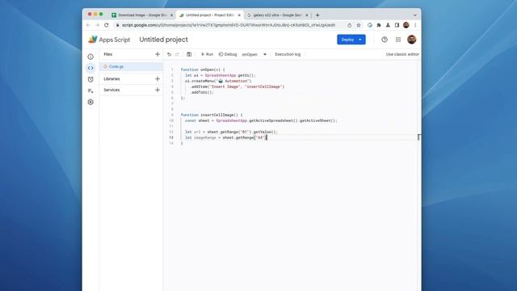The height and width of the screenshot is (291, 517).
Task: Open the Overview sidebar icon
Action: 90,57
